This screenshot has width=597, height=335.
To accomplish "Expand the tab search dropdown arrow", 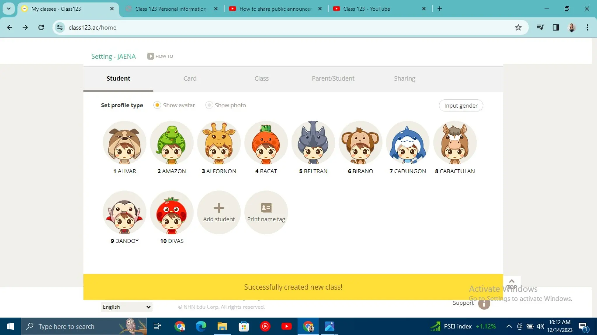I will coord(9,8).
